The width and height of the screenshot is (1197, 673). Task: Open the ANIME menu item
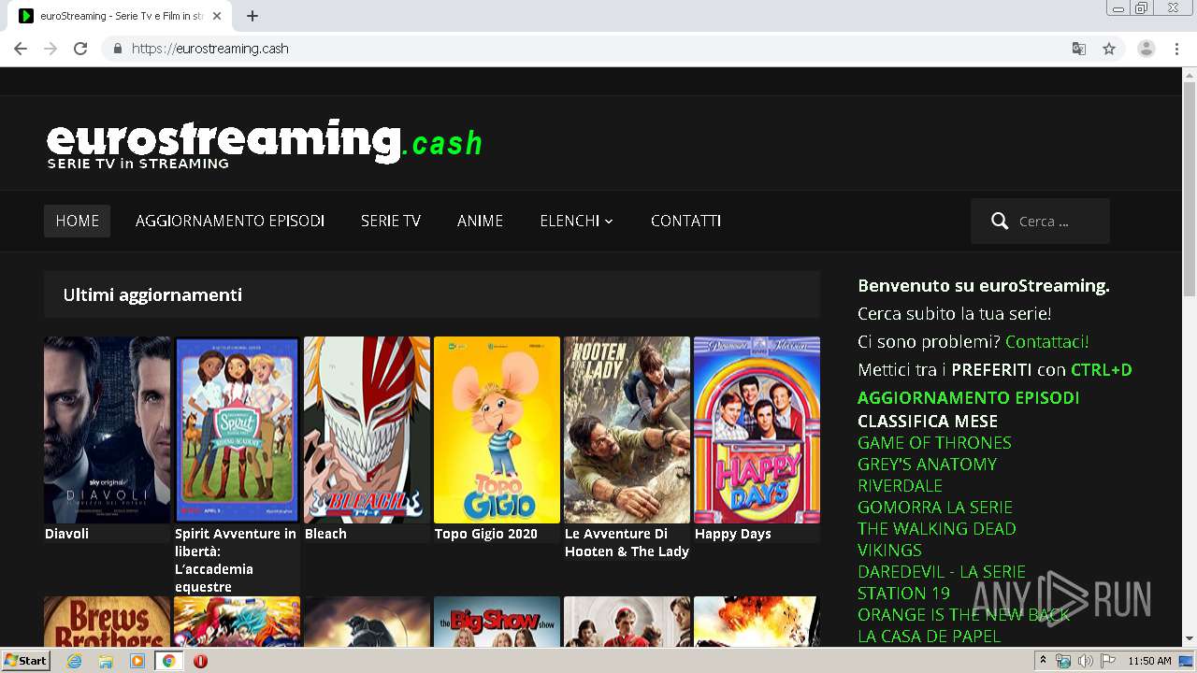[x=480, y=221]
